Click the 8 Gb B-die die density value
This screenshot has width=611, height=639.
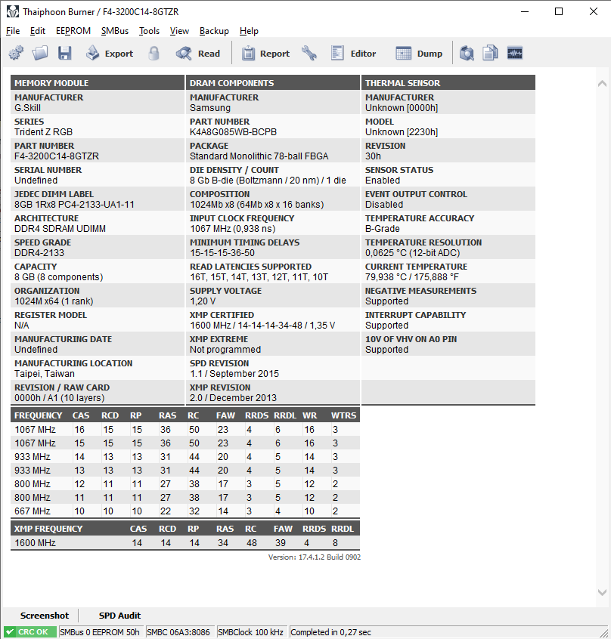[268, 181]
